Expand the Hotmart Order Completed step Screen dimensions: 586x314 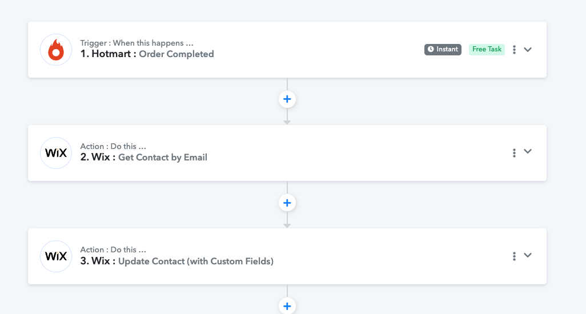pos(528,50)
